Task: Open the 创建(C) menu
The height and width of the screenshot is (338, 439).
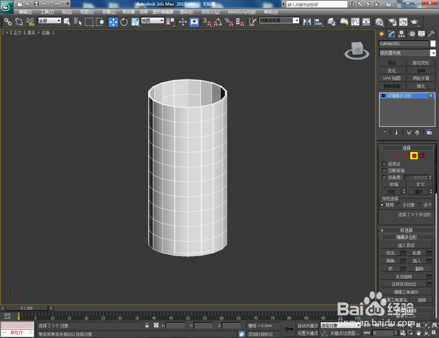Action: [x=109, y=12]
